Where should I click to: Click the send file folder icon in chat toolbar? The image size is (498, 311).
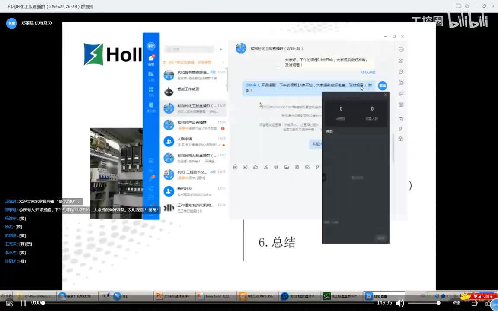click(287, 167)
